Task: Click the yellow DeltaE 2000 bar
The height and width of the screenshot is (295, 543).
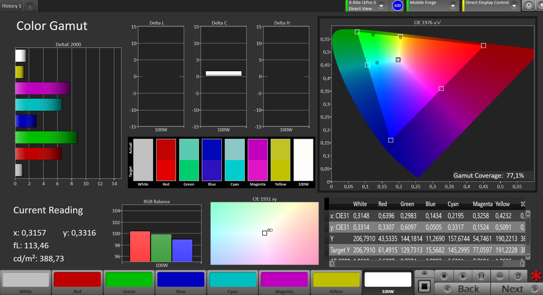Action: pyautogui.click(x=20, y=72)
